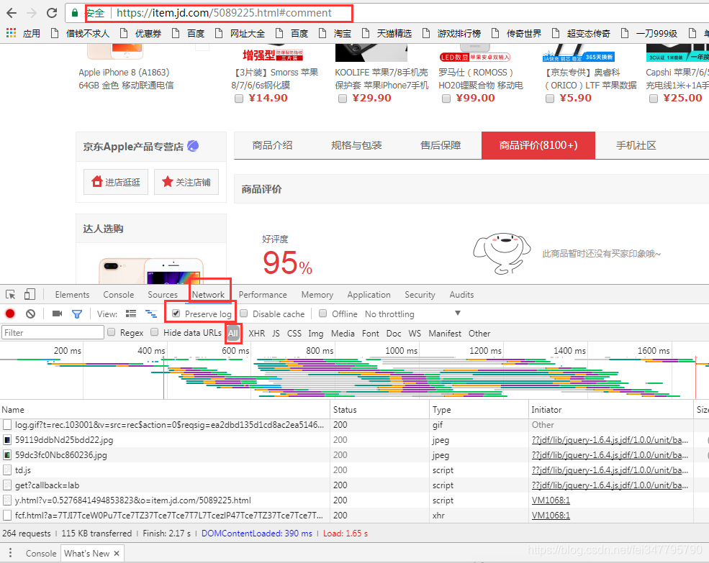The height and width of the screenshot is (563, 709).
Task: Enable the Regex filter checkbox
Action: point(112,332)
